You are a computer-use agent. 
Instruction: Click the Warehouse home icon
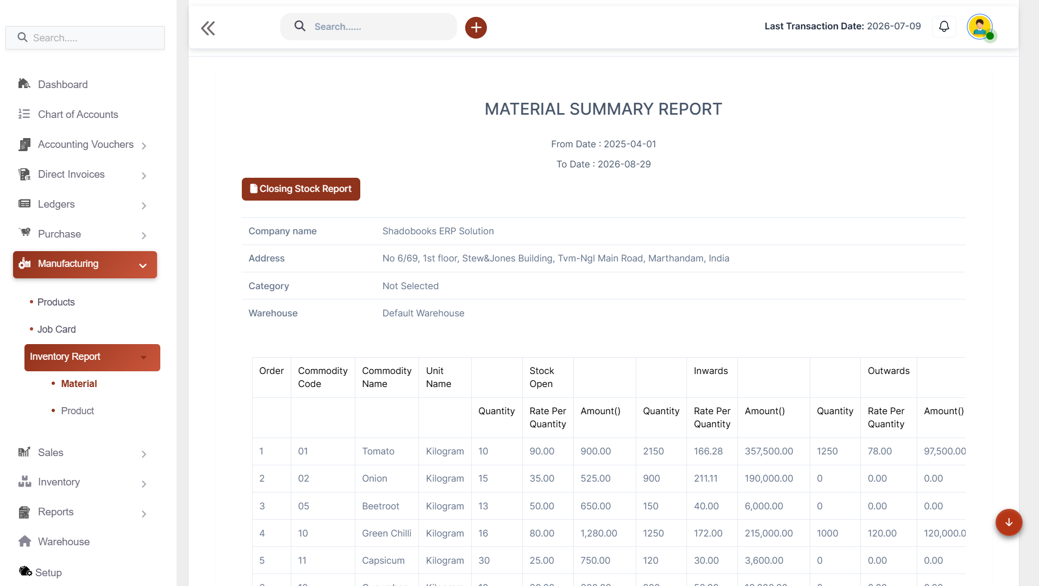(x=24, y=541)
